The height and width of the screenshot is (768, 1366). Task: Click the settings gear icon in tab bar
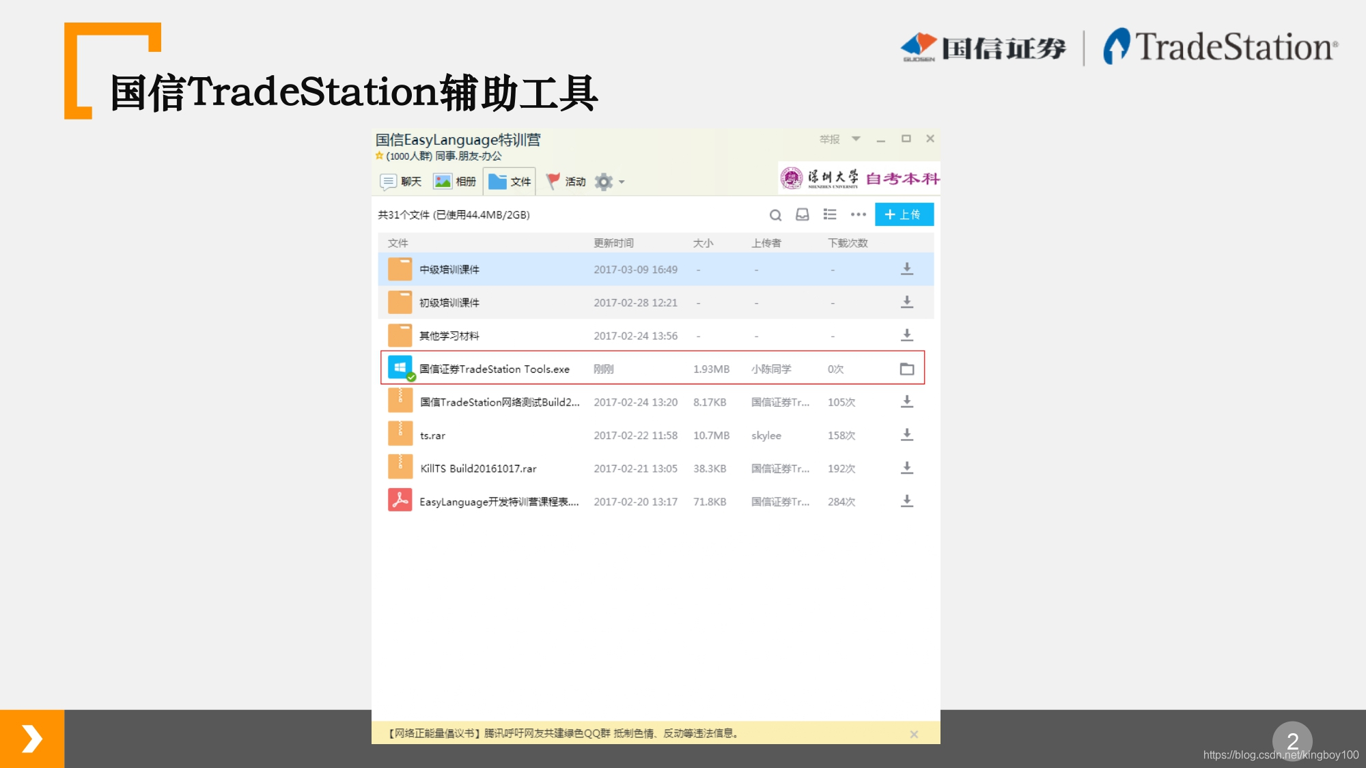coord(604,182)
